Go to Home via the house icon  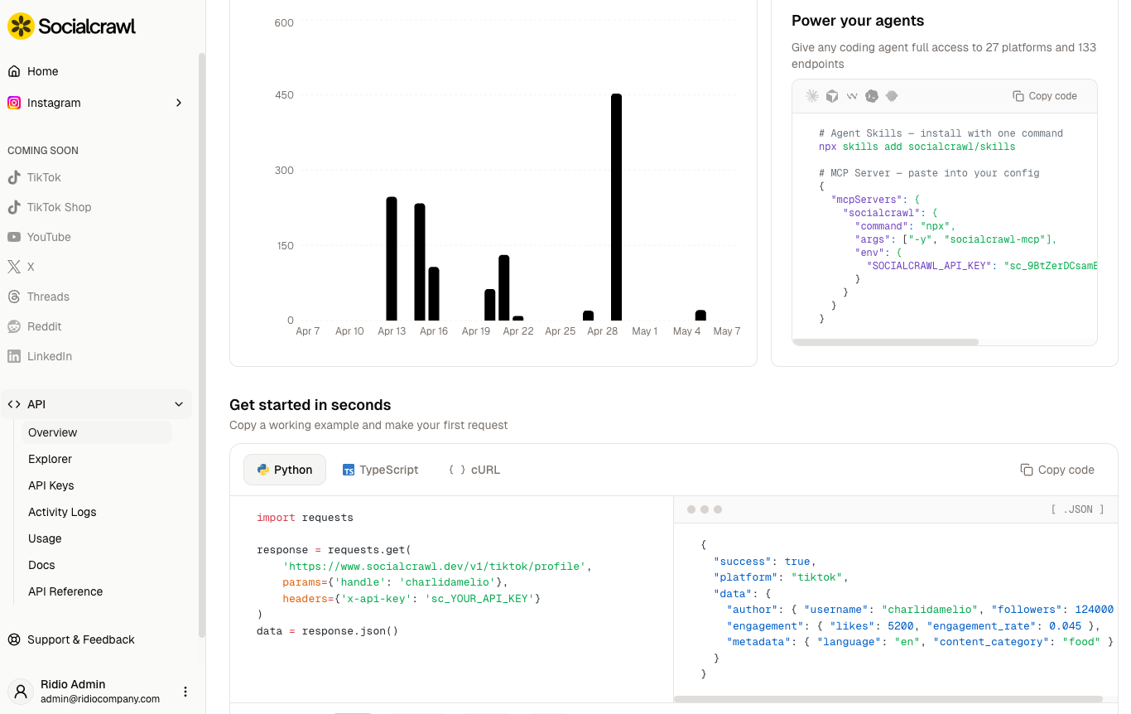tap(14, 71)
